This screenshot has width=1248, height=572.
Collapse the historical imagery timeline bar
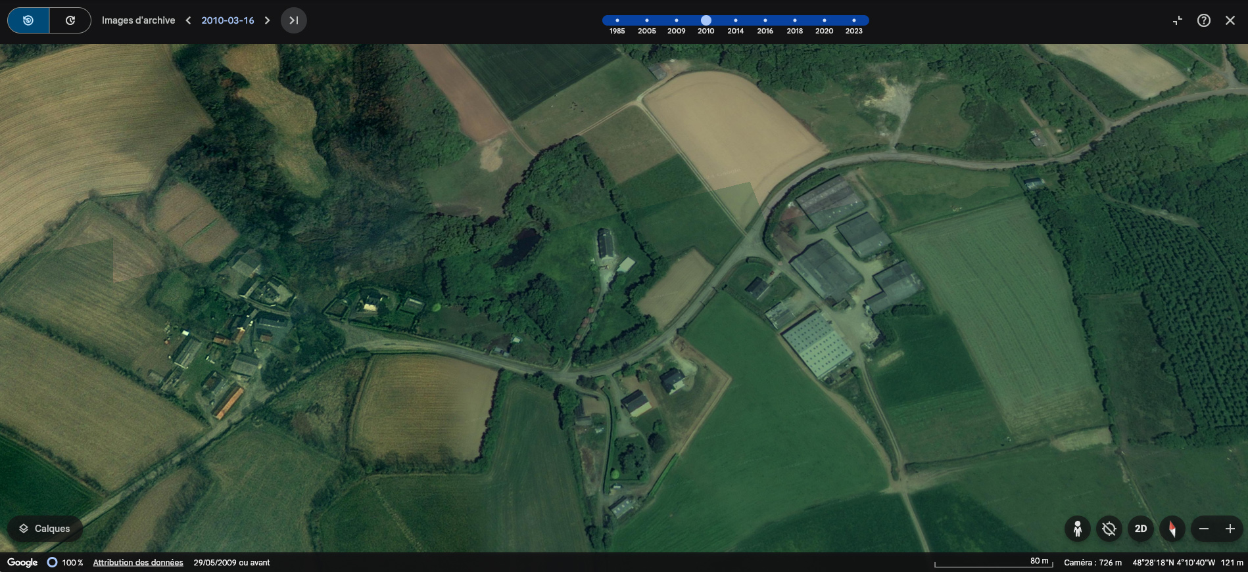click(1177, 20)
